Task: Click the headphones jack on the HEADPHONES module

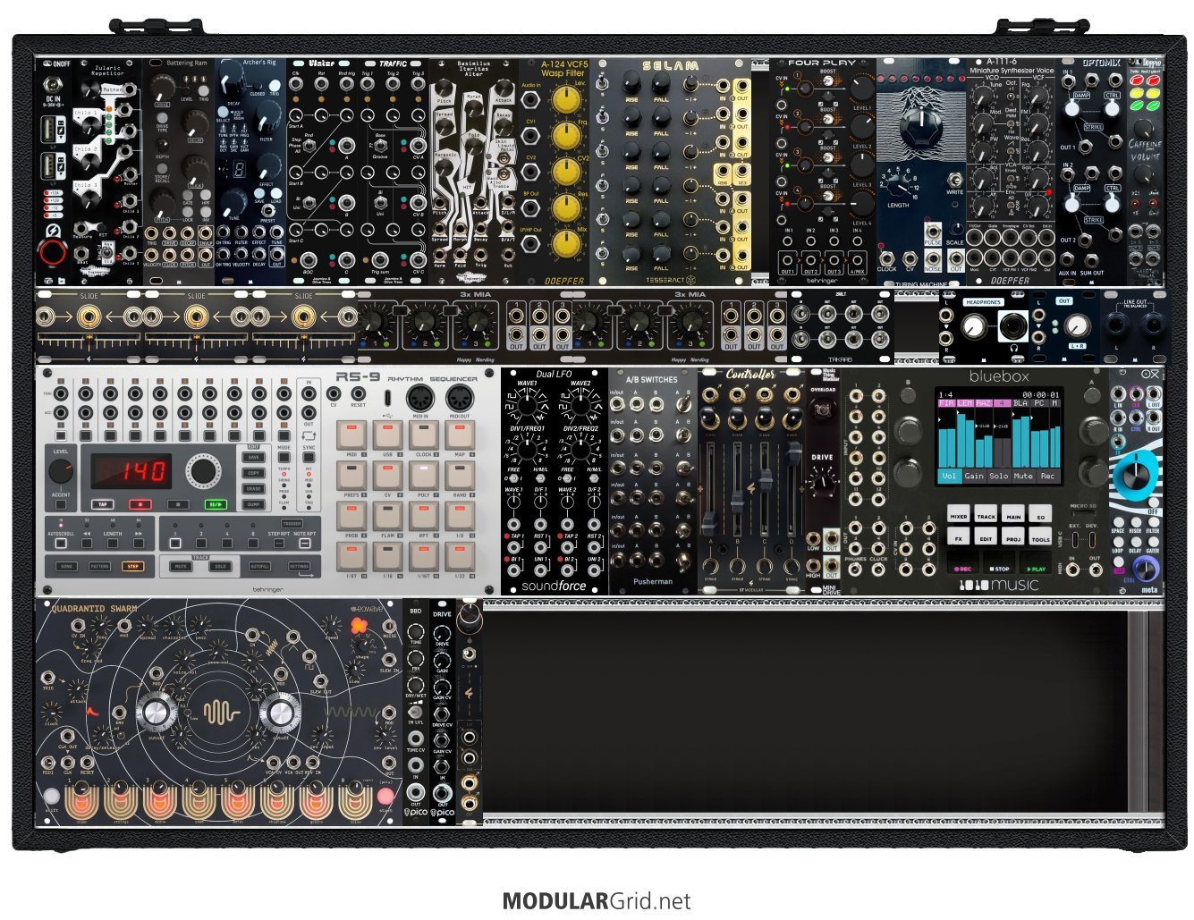Action: coord(1013,325)
